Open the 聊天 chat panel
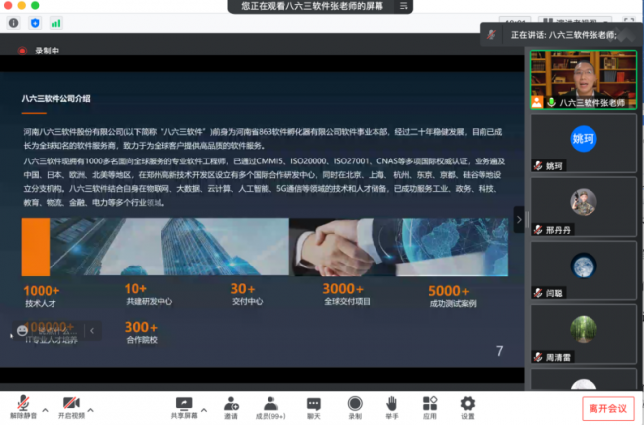 click(x=313, y=404)
